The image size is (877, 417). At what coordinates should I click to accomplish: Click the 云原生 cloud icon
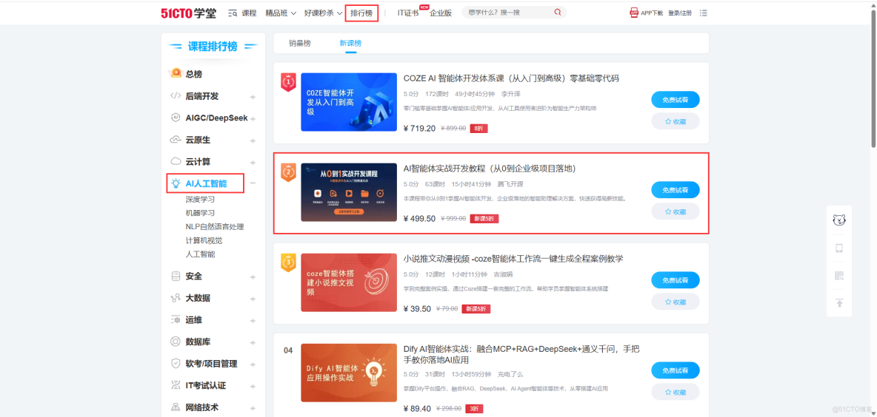176,140
